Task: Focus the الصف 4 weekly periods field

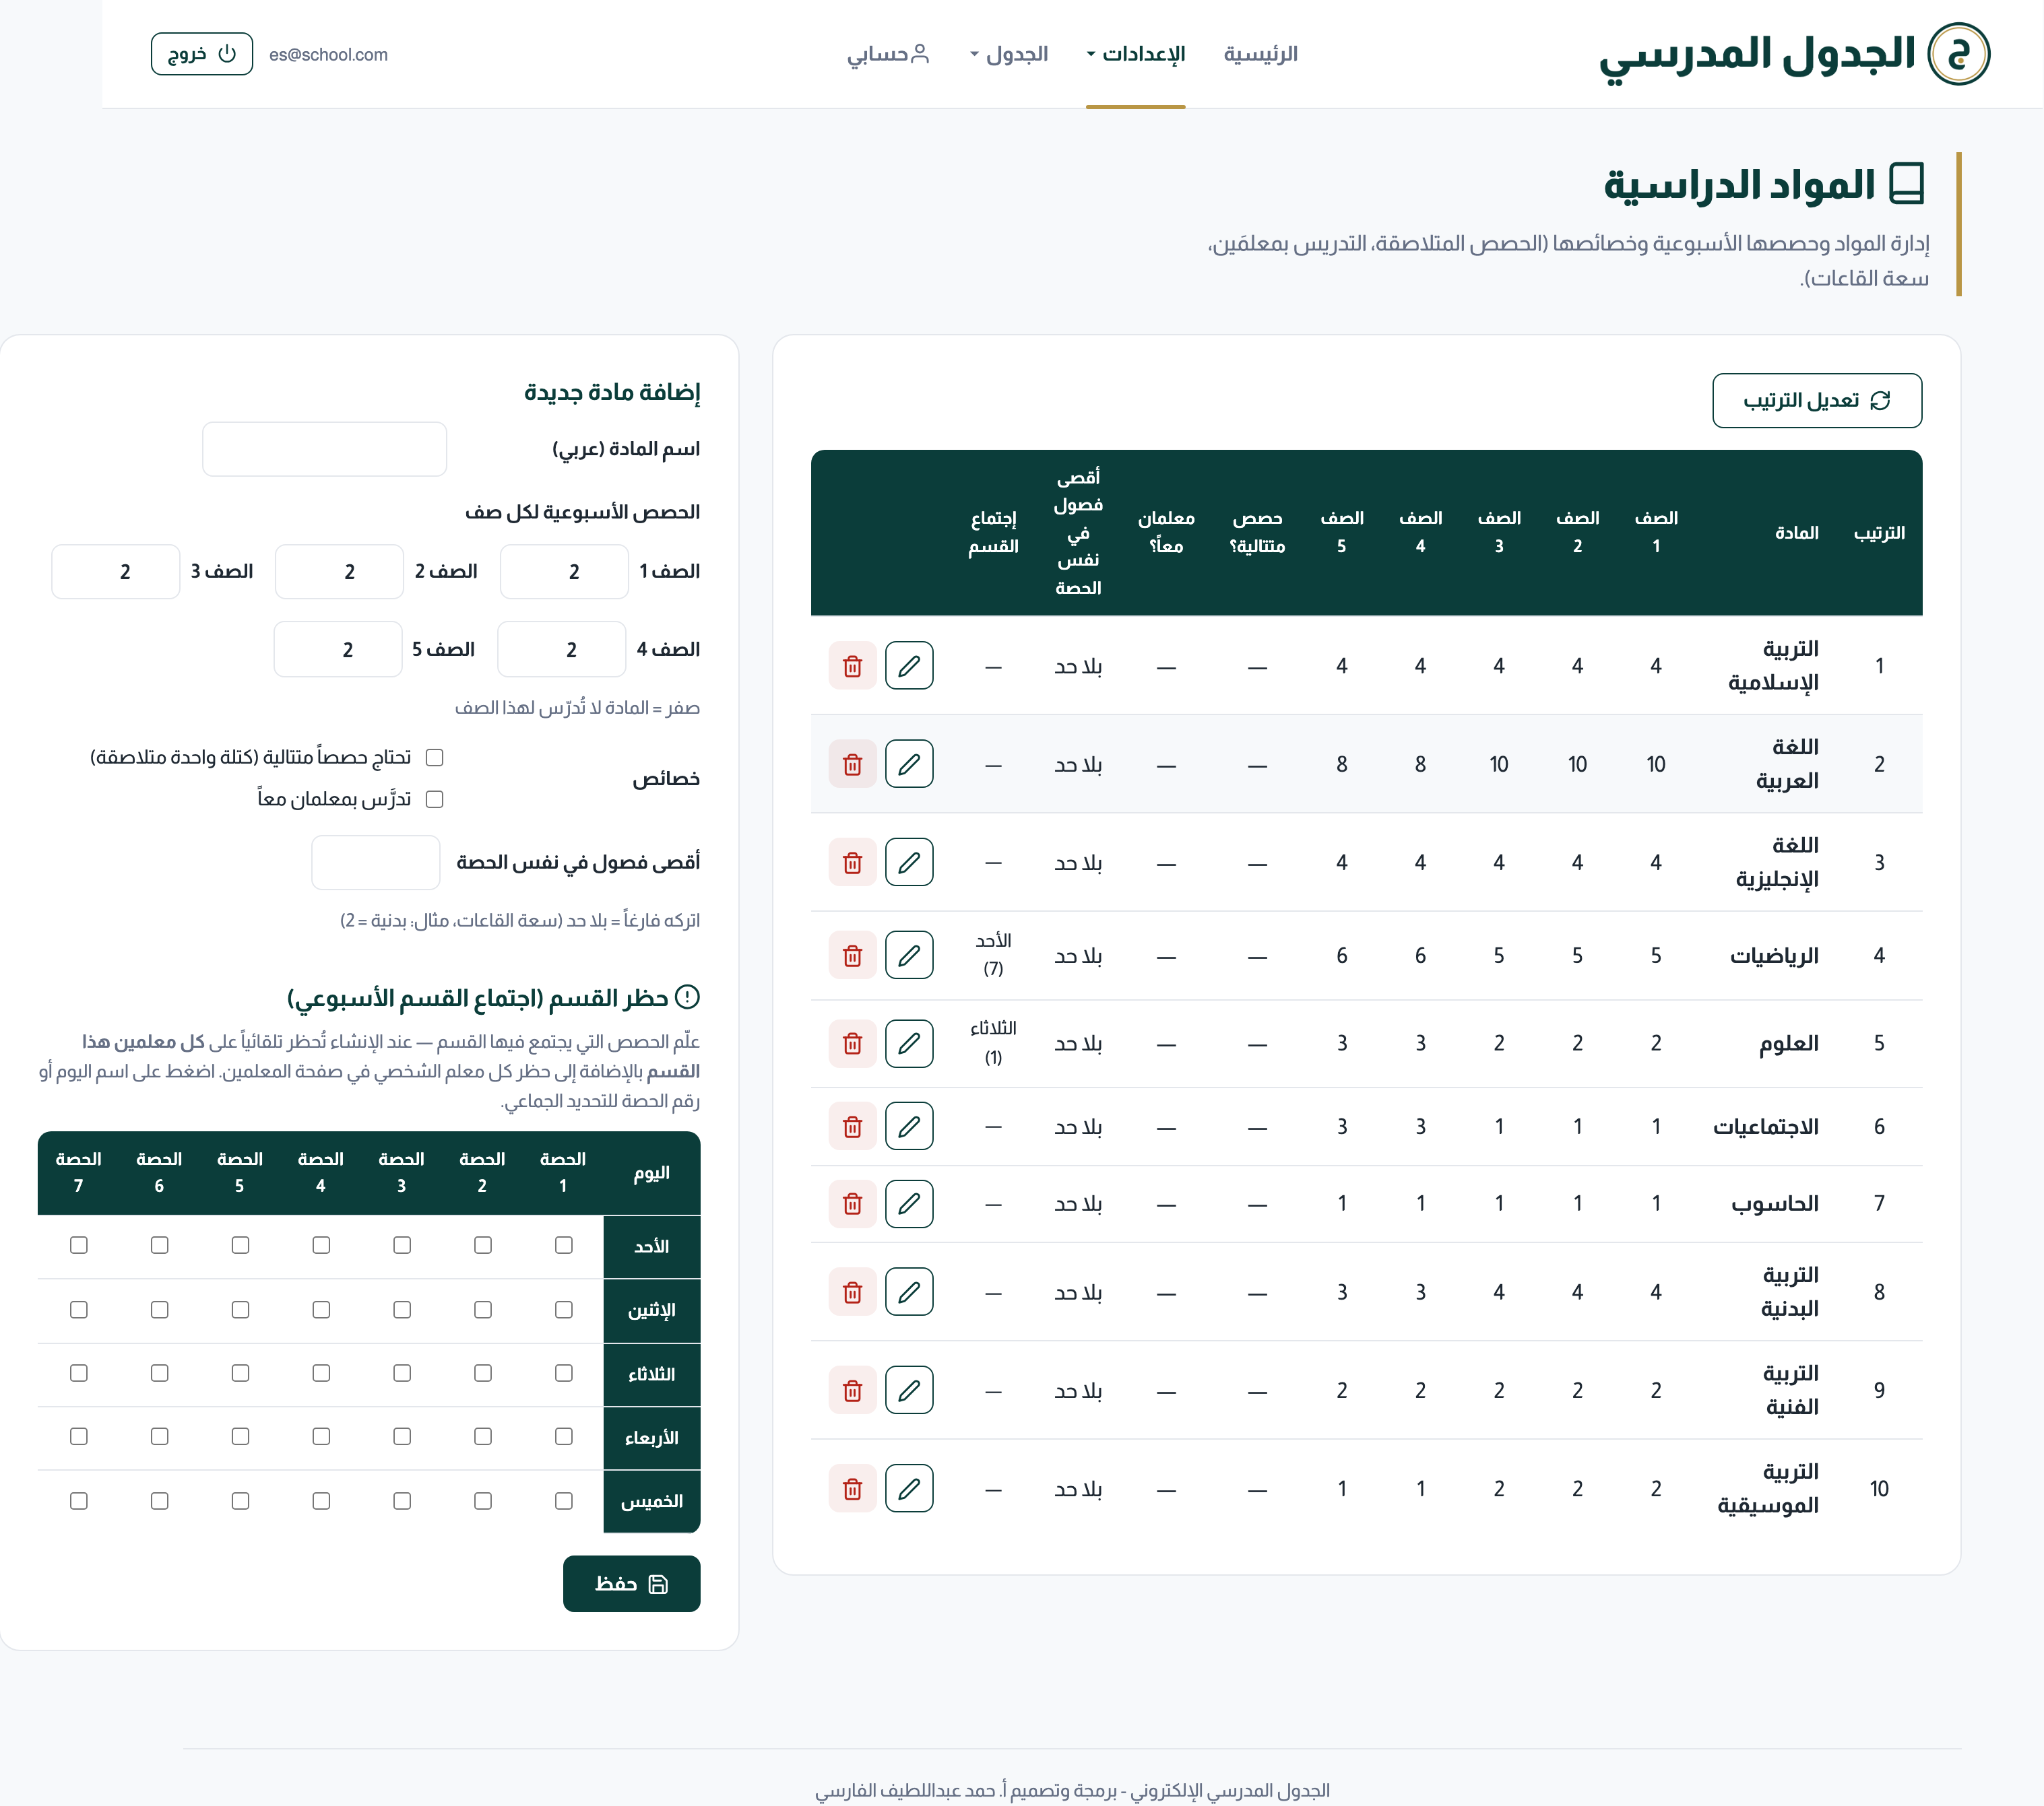Action: pos(562,650)
